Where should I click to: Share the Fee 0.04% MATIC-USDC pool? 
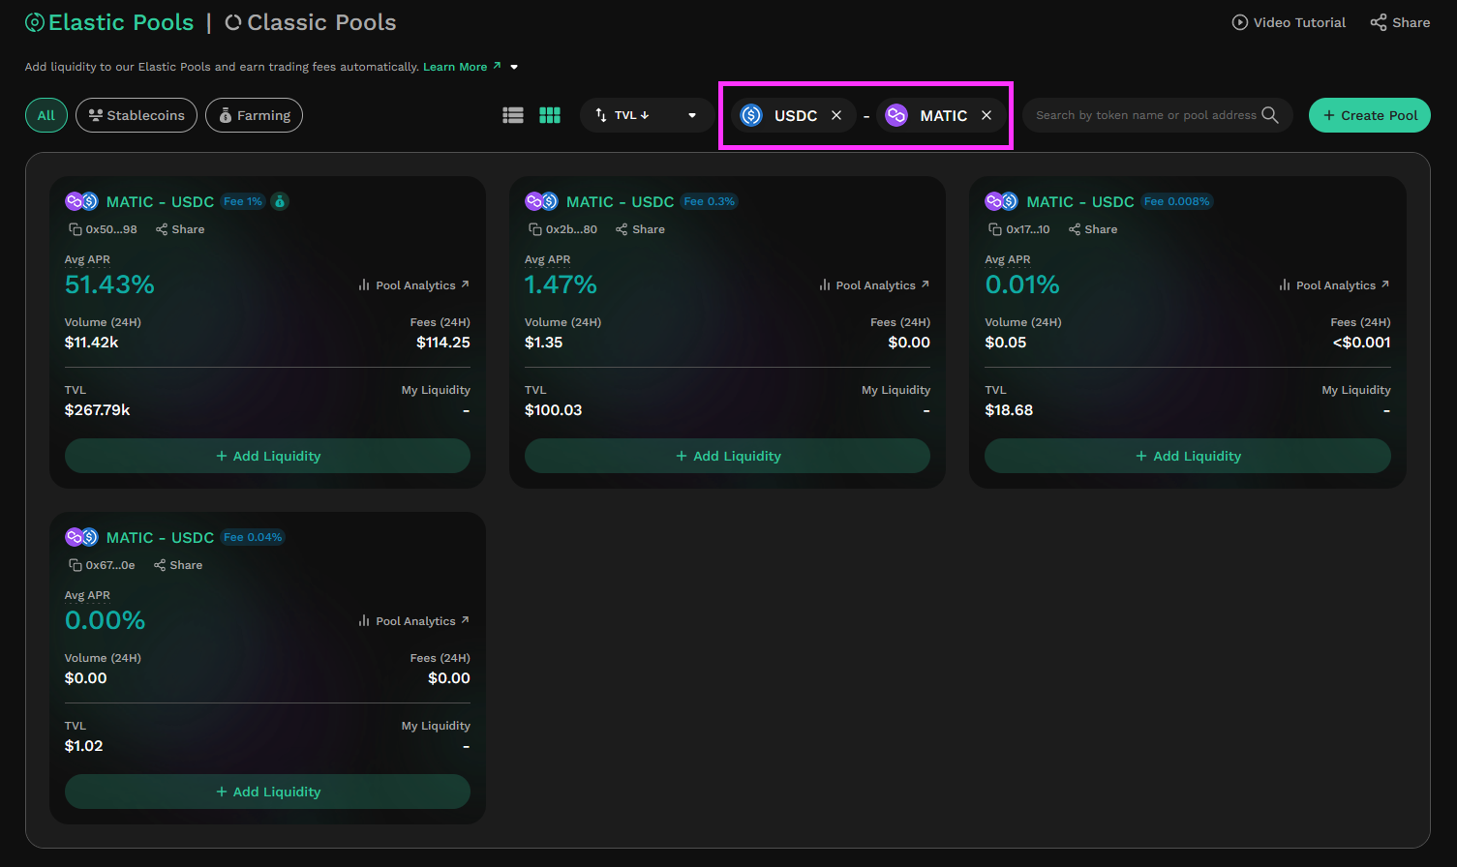click(x=178, y=565)
